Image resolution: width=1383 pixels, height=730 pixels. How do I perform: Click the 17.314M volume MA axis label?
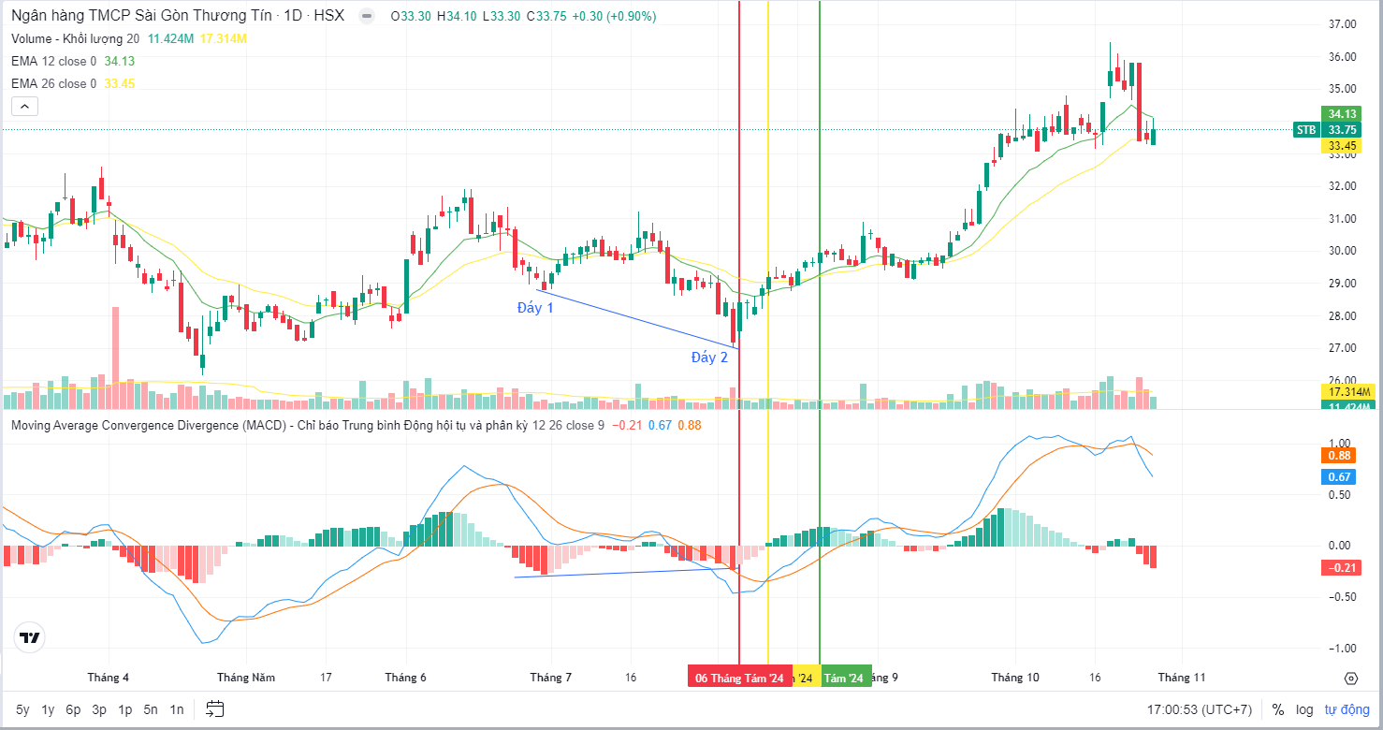(1347, 391)
